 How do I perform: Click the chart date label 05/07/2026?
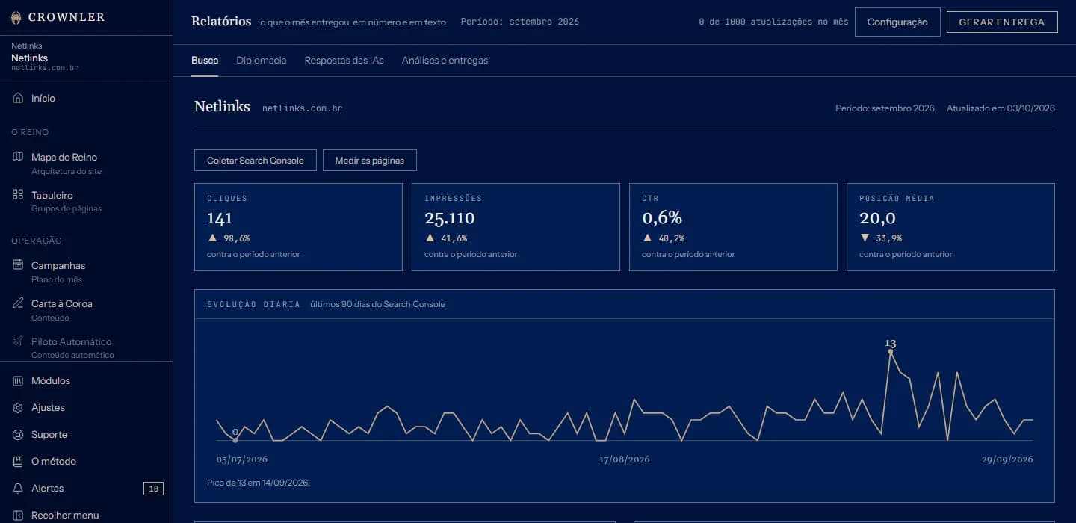242,459
